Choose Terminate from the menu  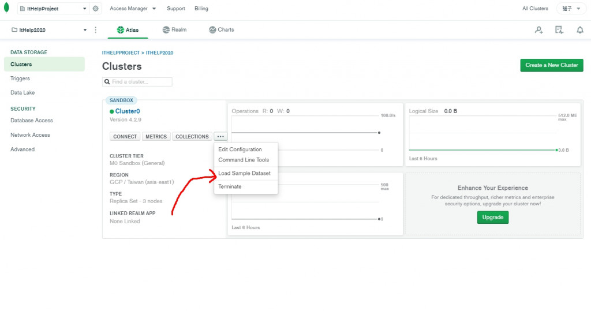pos(230,186)
